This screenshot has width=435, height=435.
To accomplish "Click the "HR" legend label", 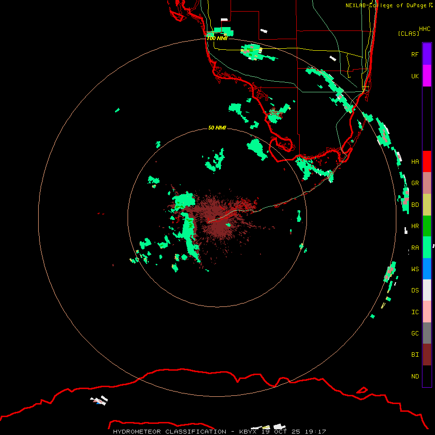I will pos(415,226).
